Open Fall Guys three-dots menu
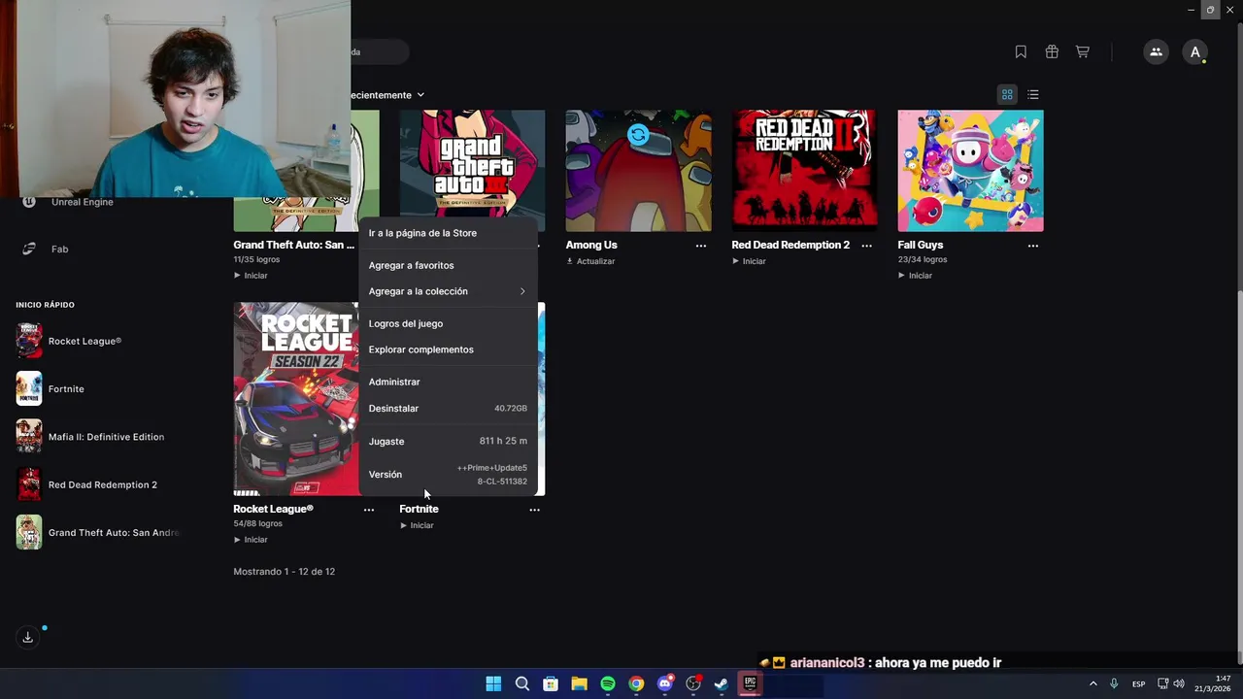The image size is (1243, 699). [x=1032, y=246]
